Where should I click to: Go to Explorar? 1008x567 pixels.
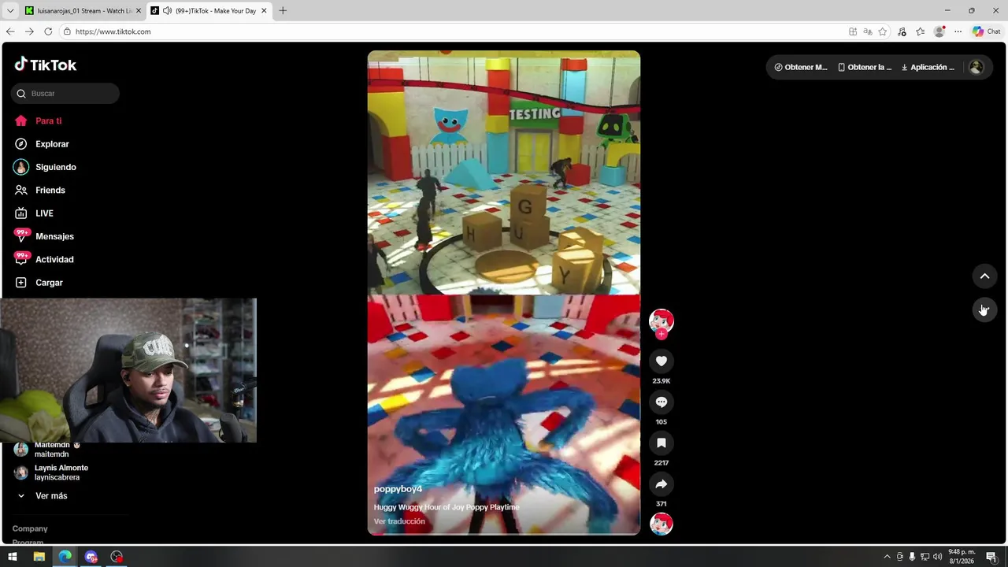[x=42, y=144]
